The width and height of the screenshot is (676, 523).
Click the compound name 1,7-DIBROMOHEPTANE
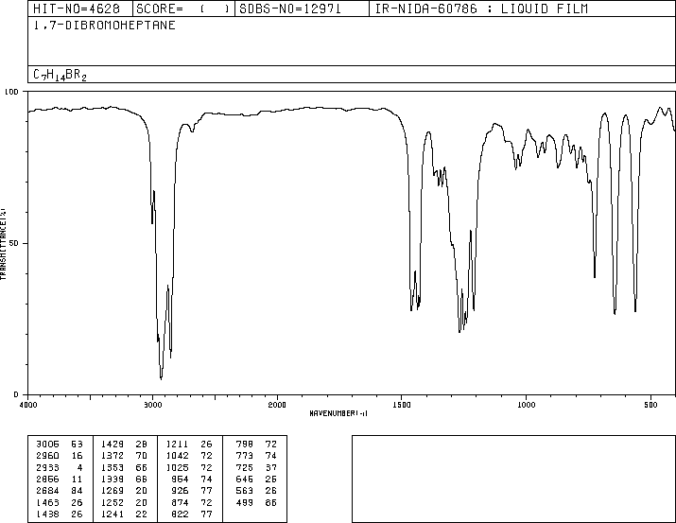click(x=104, y=25)
